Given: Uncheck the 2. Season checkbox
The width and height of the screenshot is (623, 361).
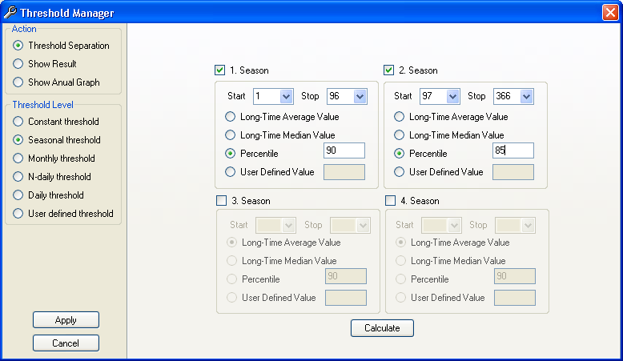Looking at the screenshot, I should [388, 70].
